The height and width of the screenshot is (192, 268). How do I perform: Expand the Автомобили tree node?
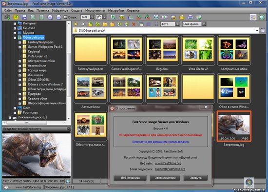[x=19, y=65]
